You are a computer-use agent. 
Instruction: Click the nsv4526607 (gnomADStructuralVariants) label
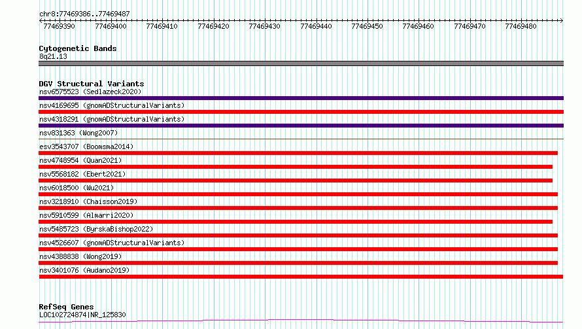[x=112, y=243]
